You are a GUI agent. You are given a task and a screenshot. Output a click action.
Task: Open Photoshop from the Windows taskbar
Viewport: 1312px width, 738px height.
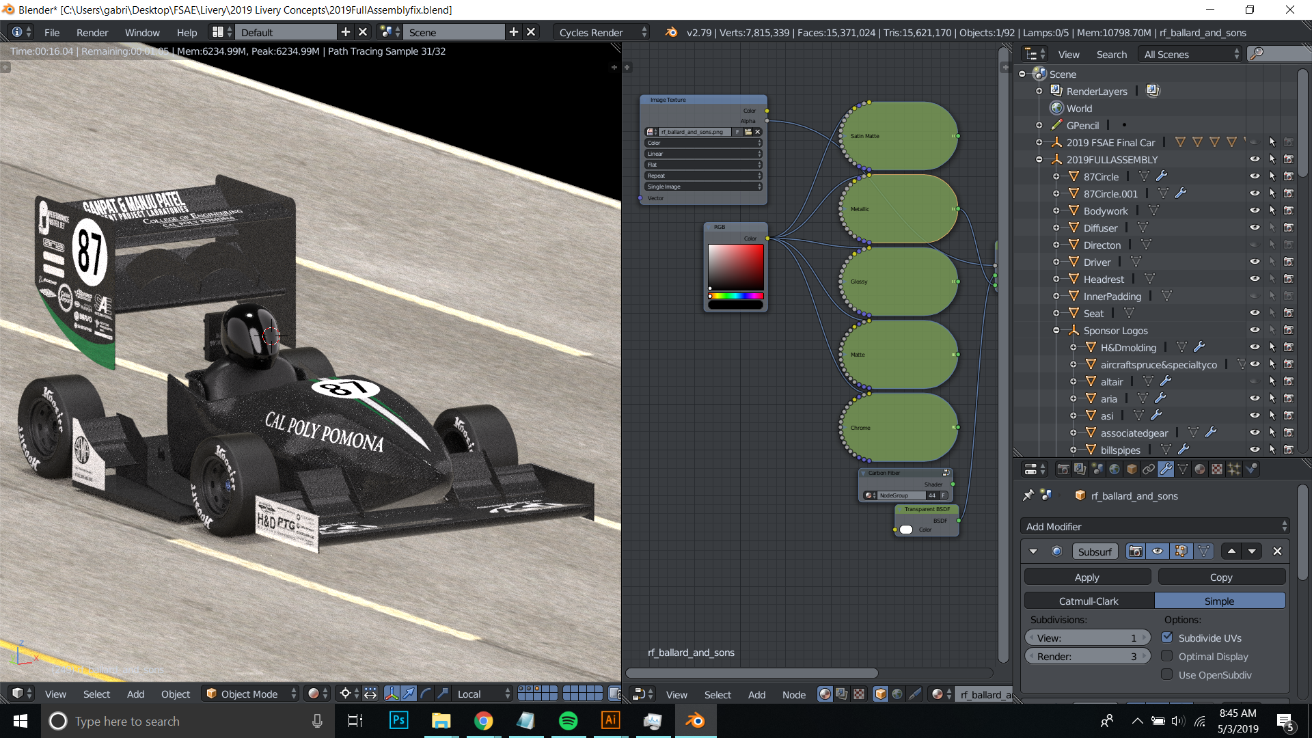coord(398,720)
